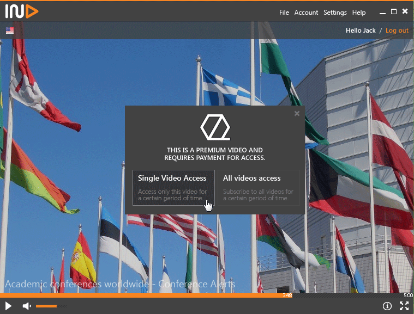
Task: Choose All videos access option
Action: click(x=259, y=188)
